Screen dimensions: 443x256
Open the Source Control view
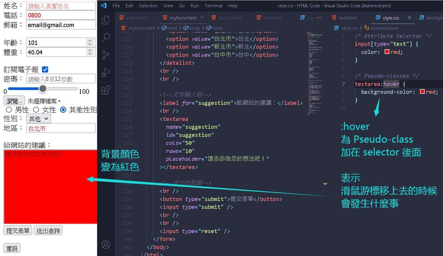coord(106,55)
